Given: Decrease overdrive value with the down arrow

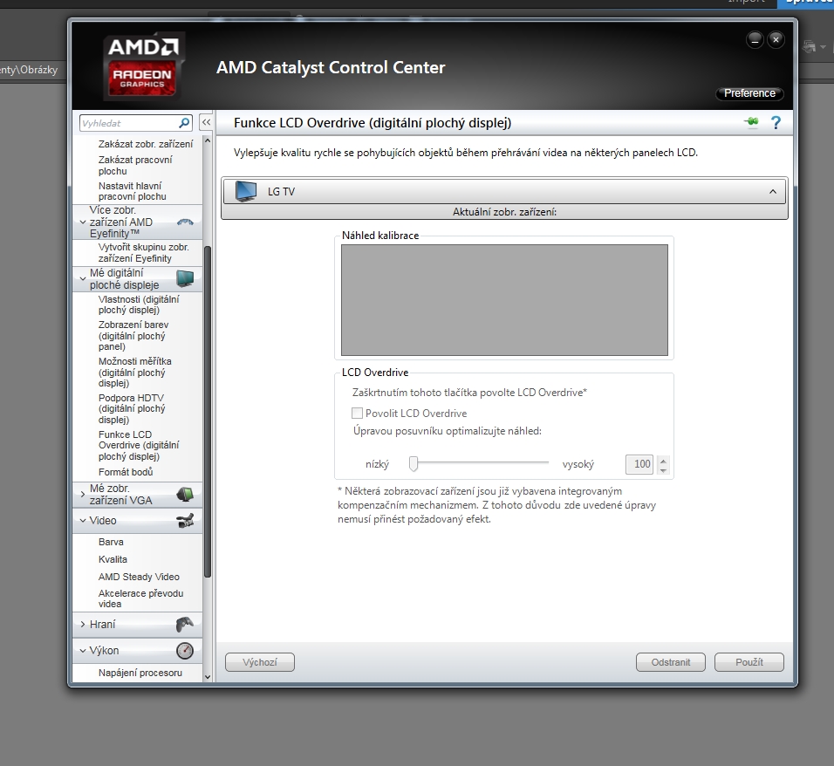Looking at the screenshot, I should pos(663,469).
